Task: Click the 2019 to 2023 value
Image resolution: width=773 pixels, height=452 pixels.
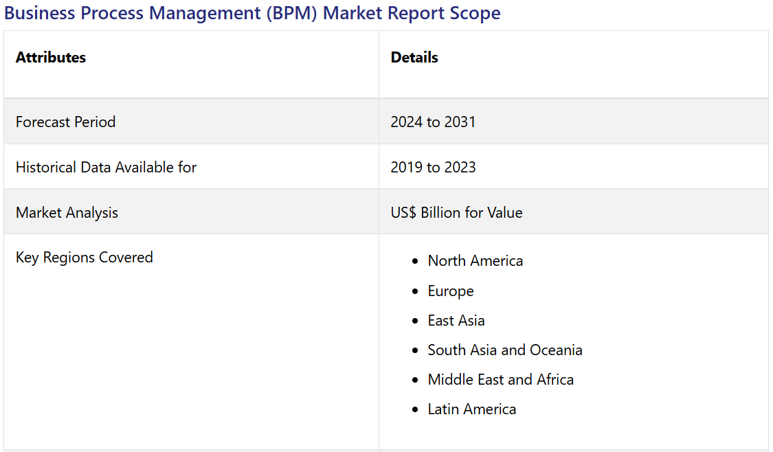Action: click(433, 168)
